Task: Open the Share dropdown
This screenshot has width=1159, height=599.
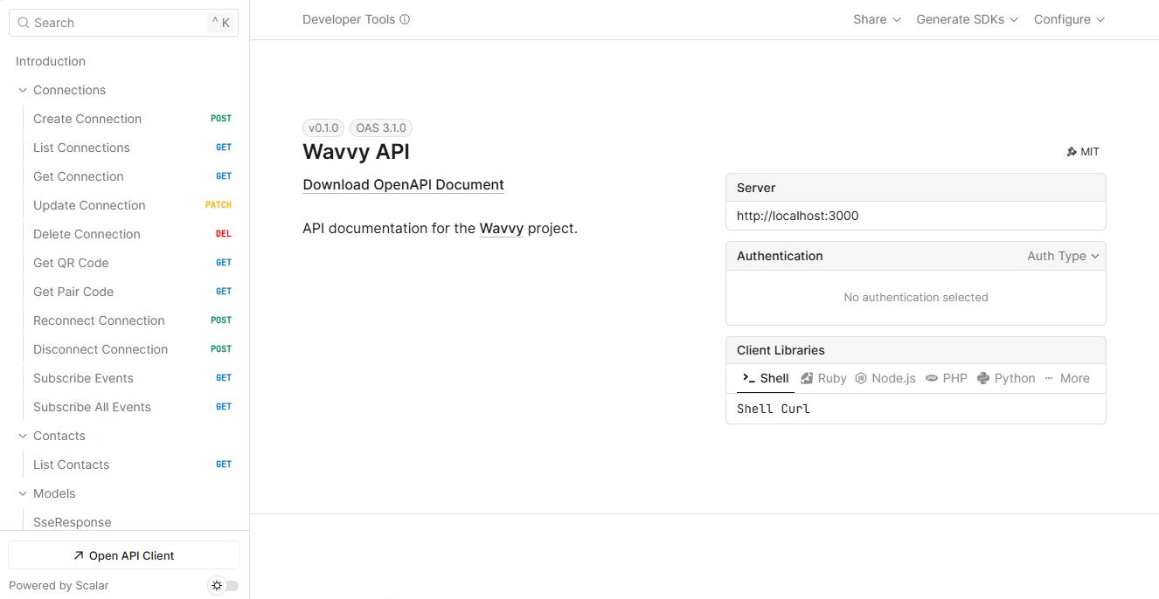Action: click(x=877, y=19)
